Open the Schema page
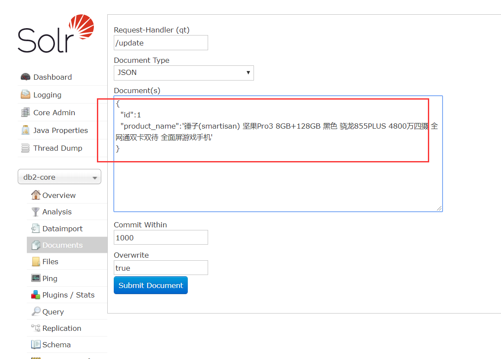Viewport: 501px width, 359px height. click(x=57, y=345)
